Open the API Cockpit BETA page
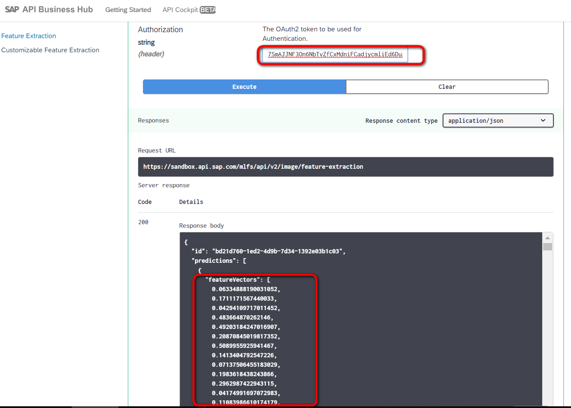 pos(189,10)
